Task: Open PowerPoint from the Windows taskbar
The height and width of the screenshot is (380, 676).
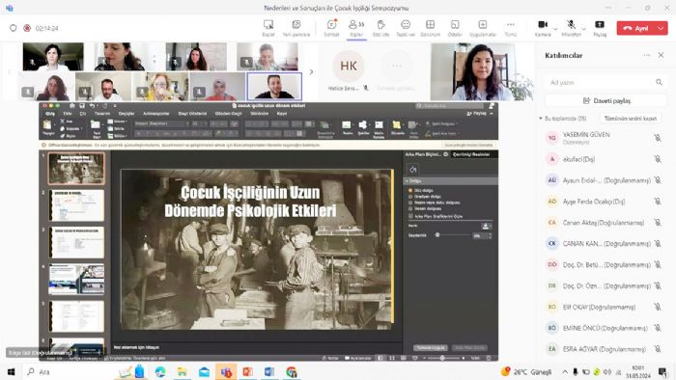Action: pyautogui.click(x=248, y=371)
